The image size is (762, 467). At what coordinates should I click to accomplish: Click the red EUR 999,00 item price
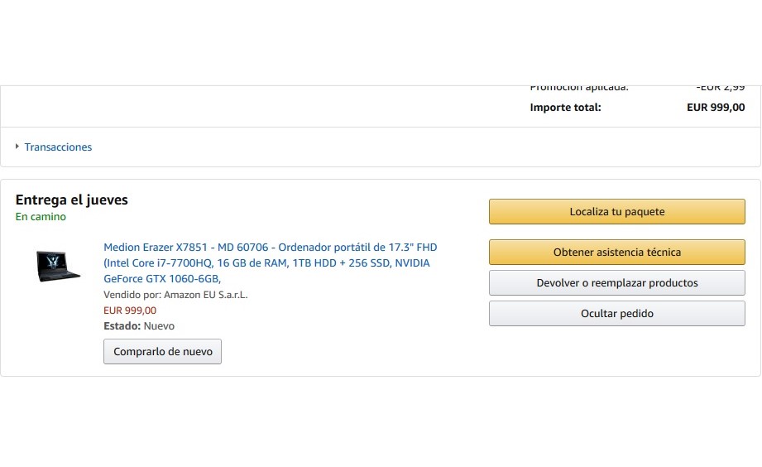click(130, 311)
